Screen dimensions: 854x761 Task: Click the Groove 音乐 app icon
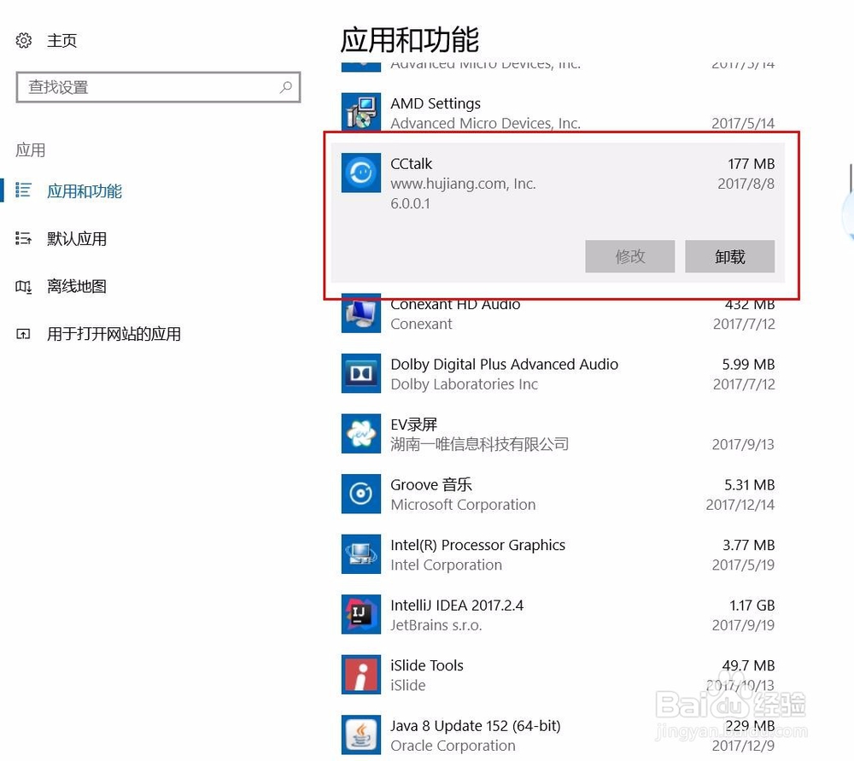coord(361,494)
